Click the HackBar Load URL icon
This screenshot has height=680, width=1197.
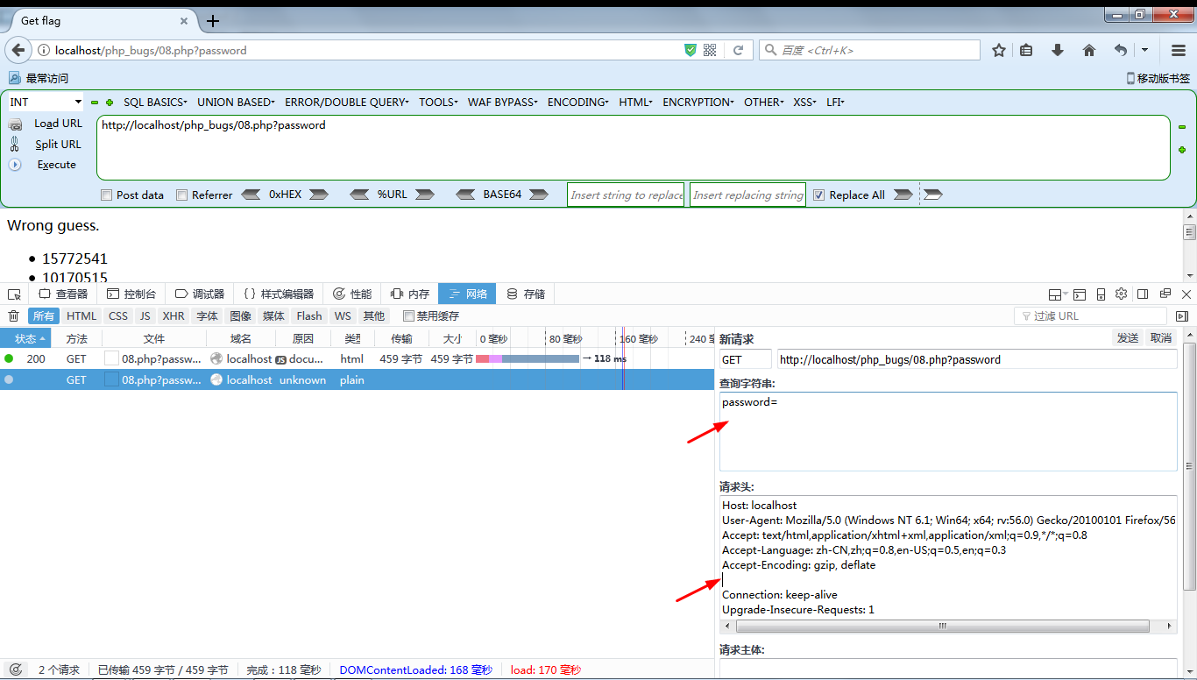[x=15, y=124]
